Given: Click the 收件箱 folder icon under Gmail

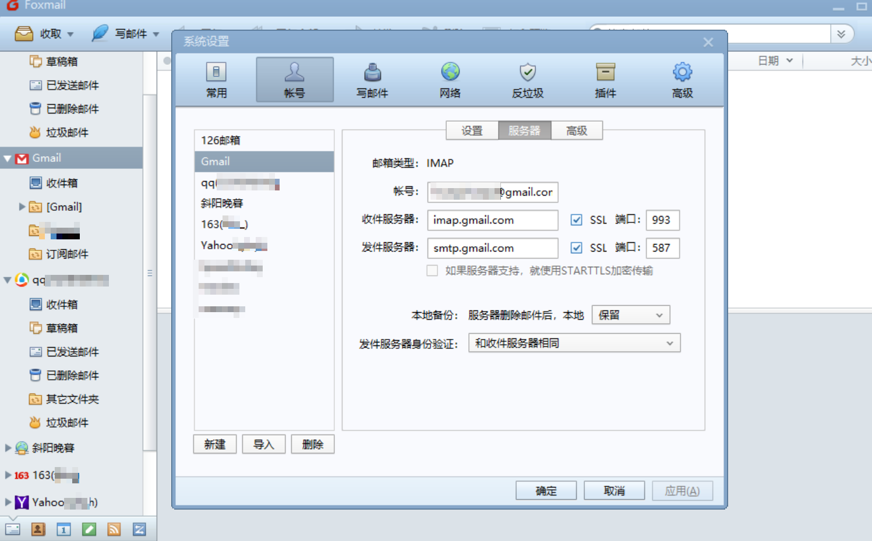Looking at the screenshot, I should click(x=36, y=183).
